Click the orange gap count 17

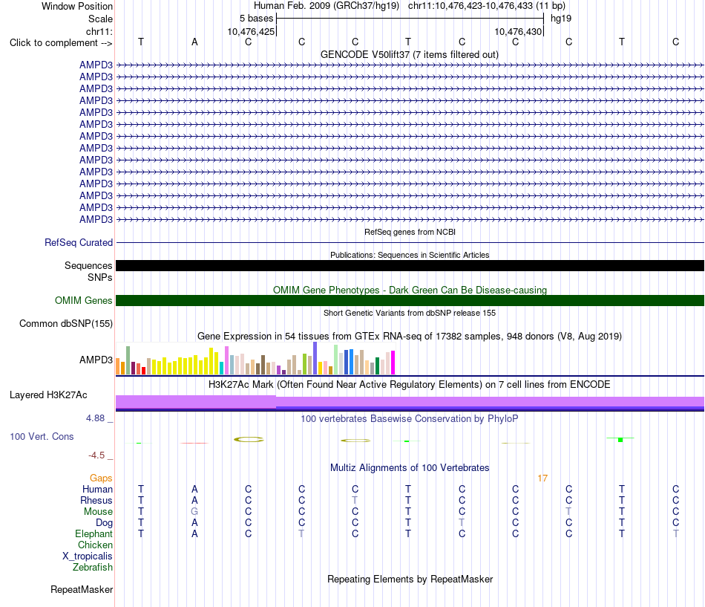point(542,478)
